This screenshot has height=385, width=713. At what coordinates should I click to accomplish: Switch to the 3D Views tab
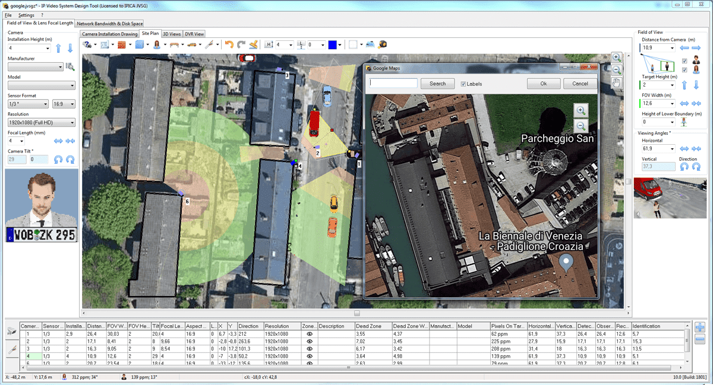point(172,34)
